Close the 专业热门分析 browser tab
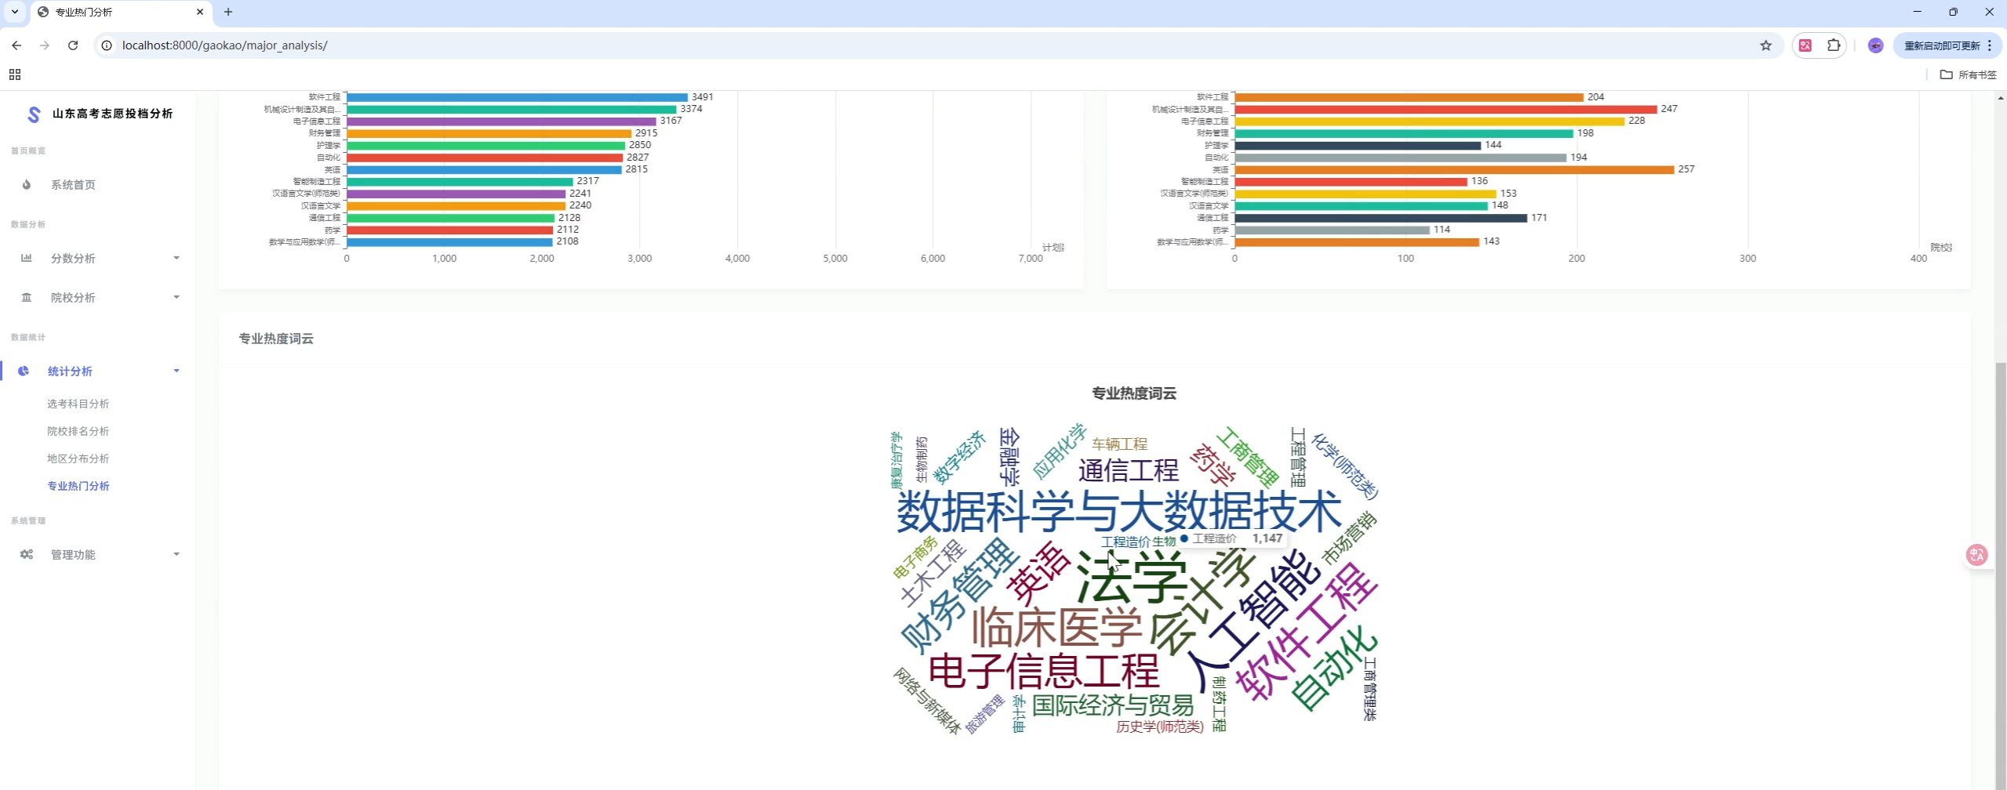 point(200,12)
